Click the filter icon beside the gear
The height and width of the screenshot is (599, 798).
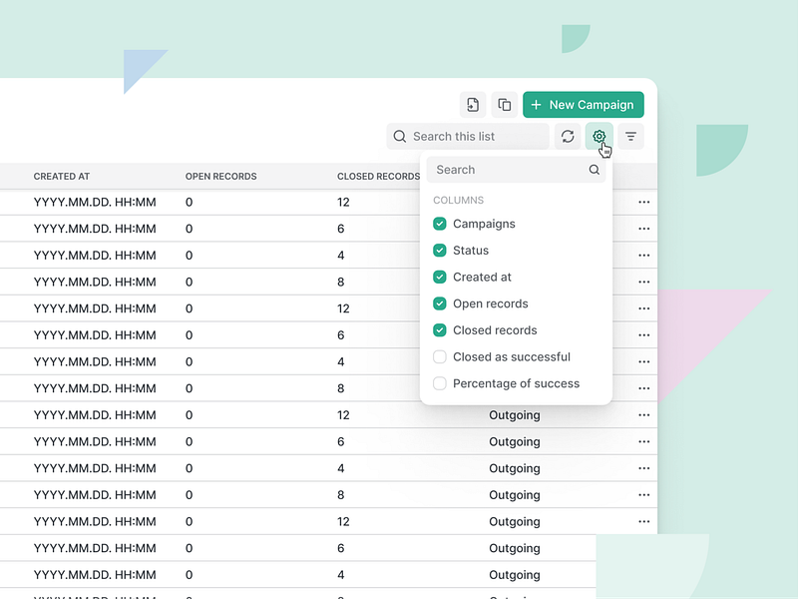pos(630,137)
